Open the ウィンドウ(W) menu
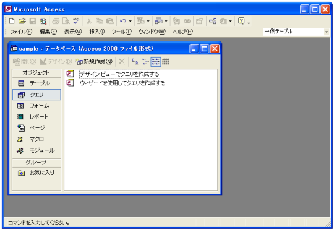 152,32
